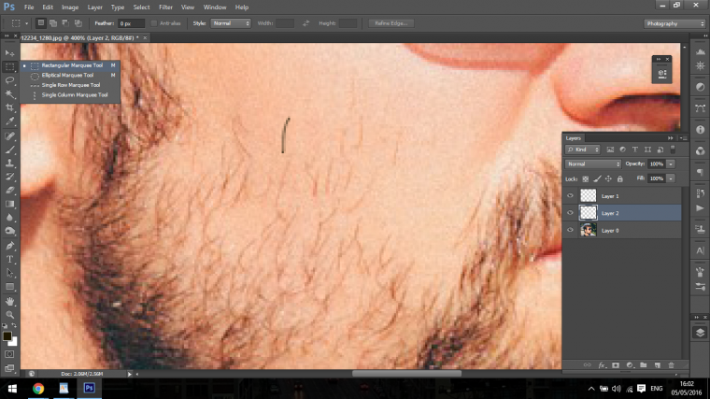The width and height of the screenshot is (710, 399).
Task: Open the File menu
Action: pyautogui.click(x=29, y=7)
